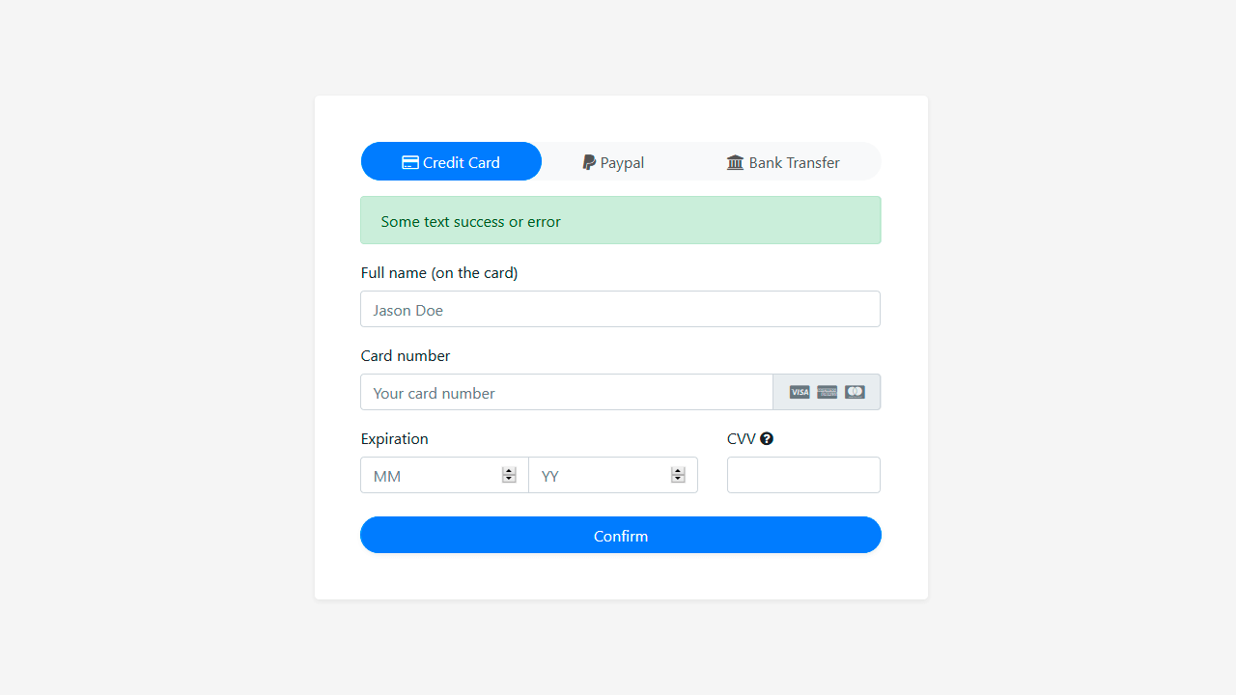Click the American Express card icon

[827, 392]
